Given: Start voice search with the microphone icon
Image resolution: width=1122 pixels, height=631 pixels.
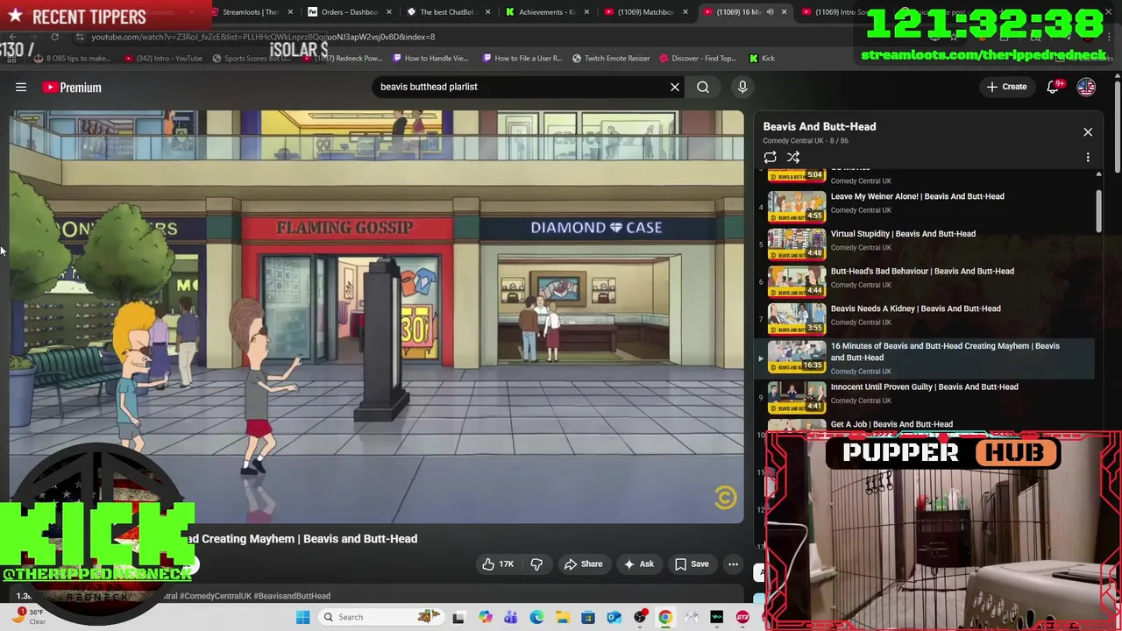Looking at the screenshot, I should (742, 87).
